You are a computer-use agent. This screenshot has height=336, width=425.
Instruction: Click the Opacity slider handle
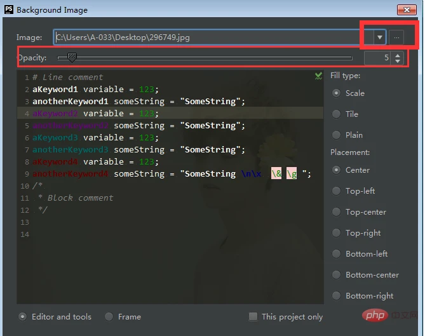pos(72,58)
